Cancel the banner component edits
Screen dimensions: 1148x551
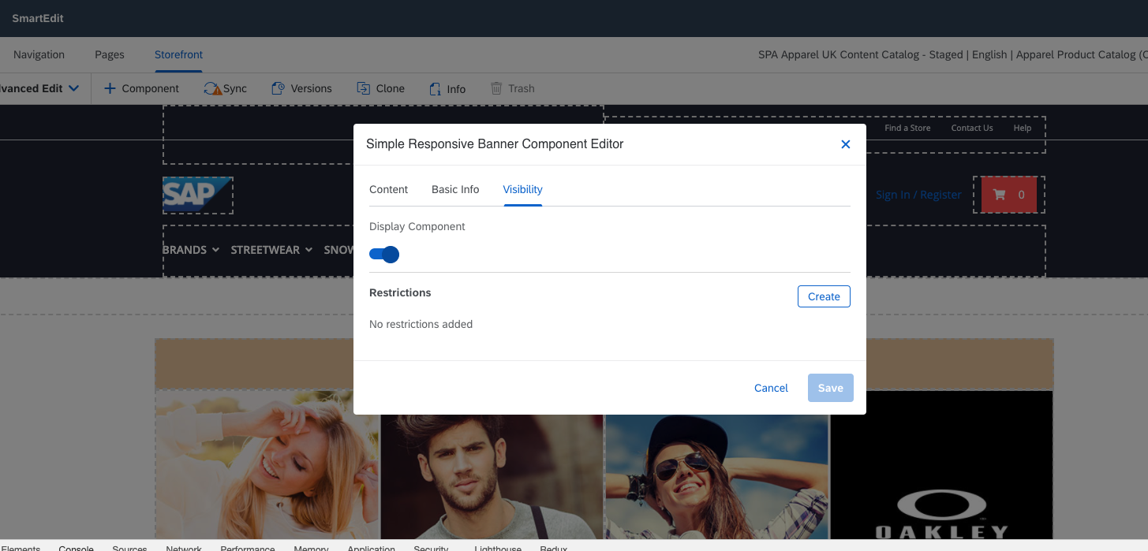coord(770,388)
